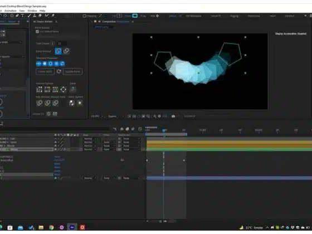Open the top layer's blending Mode dropdown
This screenshot has height=234, width=312.
(90, 139)
